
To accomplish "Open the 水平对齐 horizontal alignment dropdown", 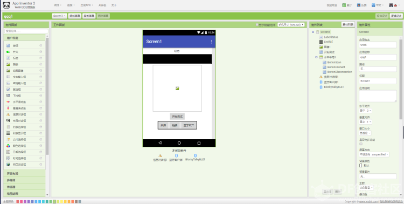I will (x=365, y=111).
